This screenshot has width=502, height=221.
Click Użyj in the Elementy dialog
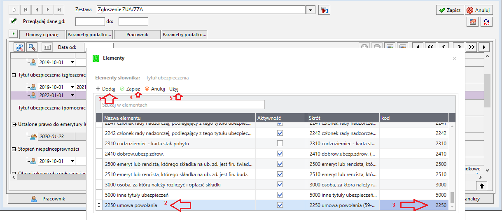tap(174, 88)
